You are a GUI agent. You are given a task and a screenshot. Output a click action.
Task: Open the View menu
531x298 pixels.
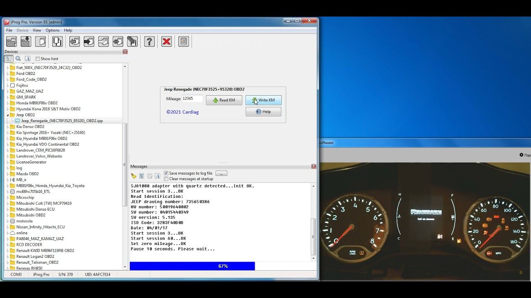[37, 30]
